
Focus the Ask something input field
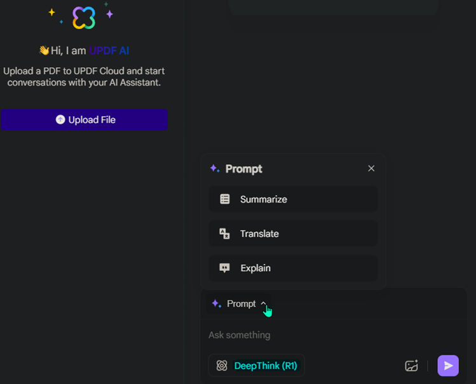[x=333, y=335]
